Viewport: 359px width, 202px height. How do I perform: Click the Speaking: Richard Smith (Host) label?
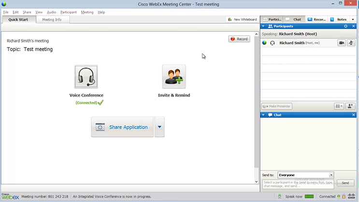pos(289,34)
